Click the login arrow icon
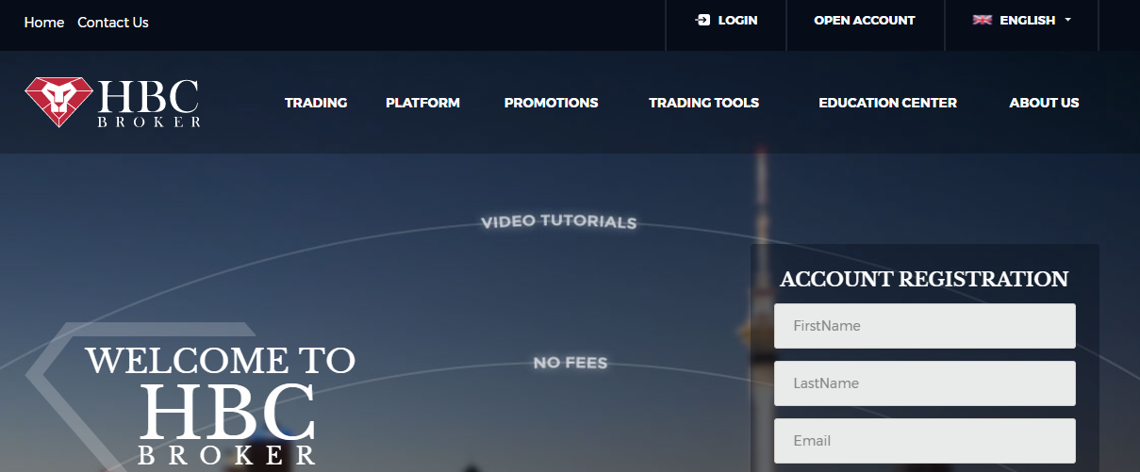 [702, 20]
